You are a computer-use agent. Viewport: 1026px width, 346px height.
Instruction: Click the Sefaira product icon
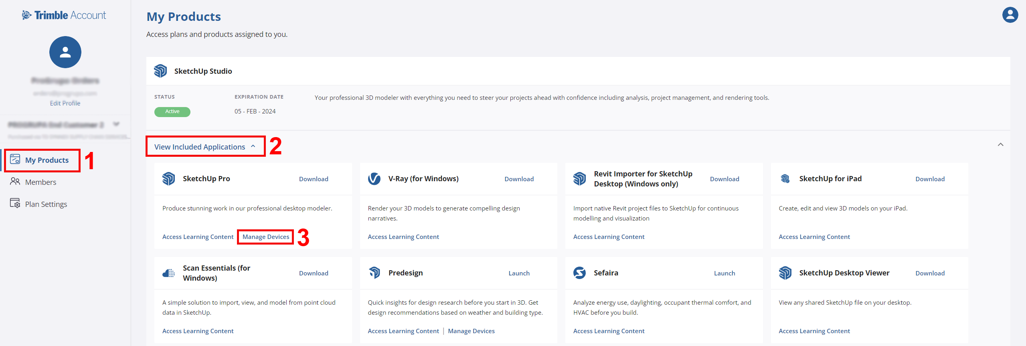tap(580, 273)
